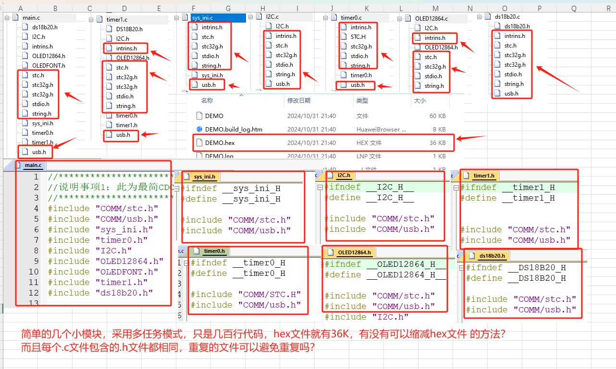616x369 pixels.
Task: Click the DEMO file icon in the file list
Action: point(200,116)
